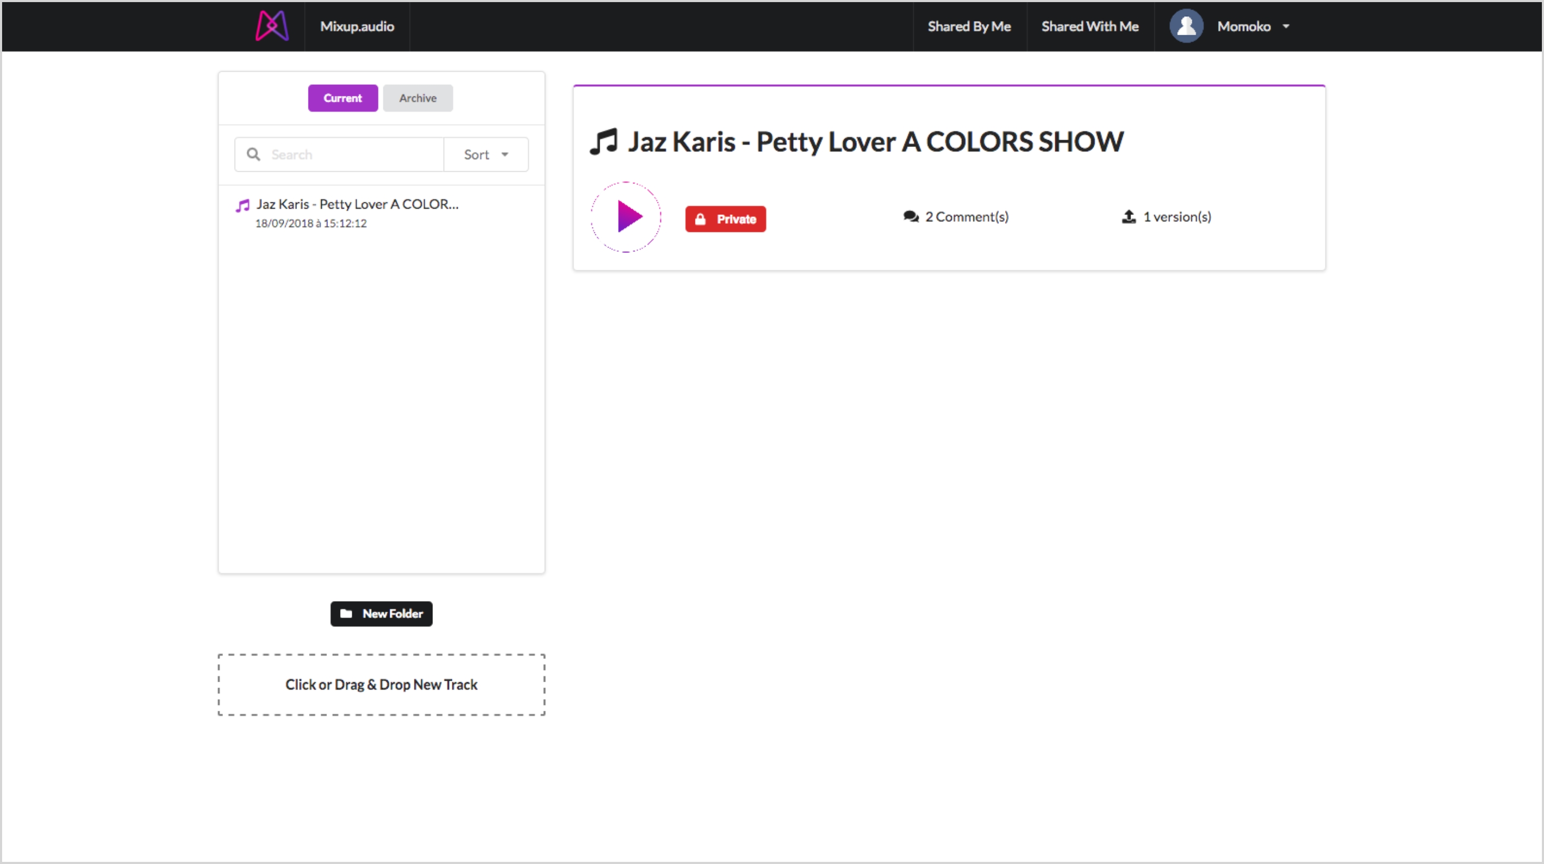Viewport: 1544px width, 864px height.
Task: Switch to the Current tab
Action: pyautogui.click(x=343, y=97)
